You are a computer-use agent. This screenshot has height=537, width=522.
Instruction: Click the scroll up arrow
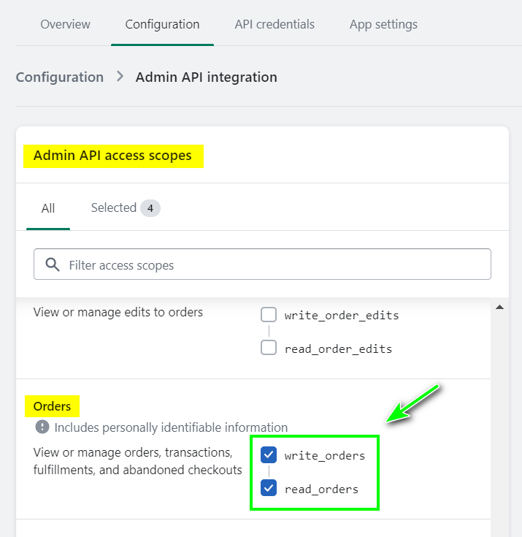[500, 307]
